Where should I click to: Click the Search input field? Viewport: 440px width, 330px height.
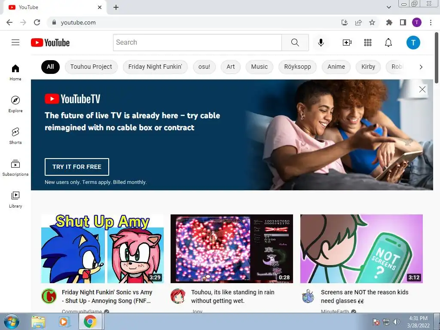pos(197,43)
